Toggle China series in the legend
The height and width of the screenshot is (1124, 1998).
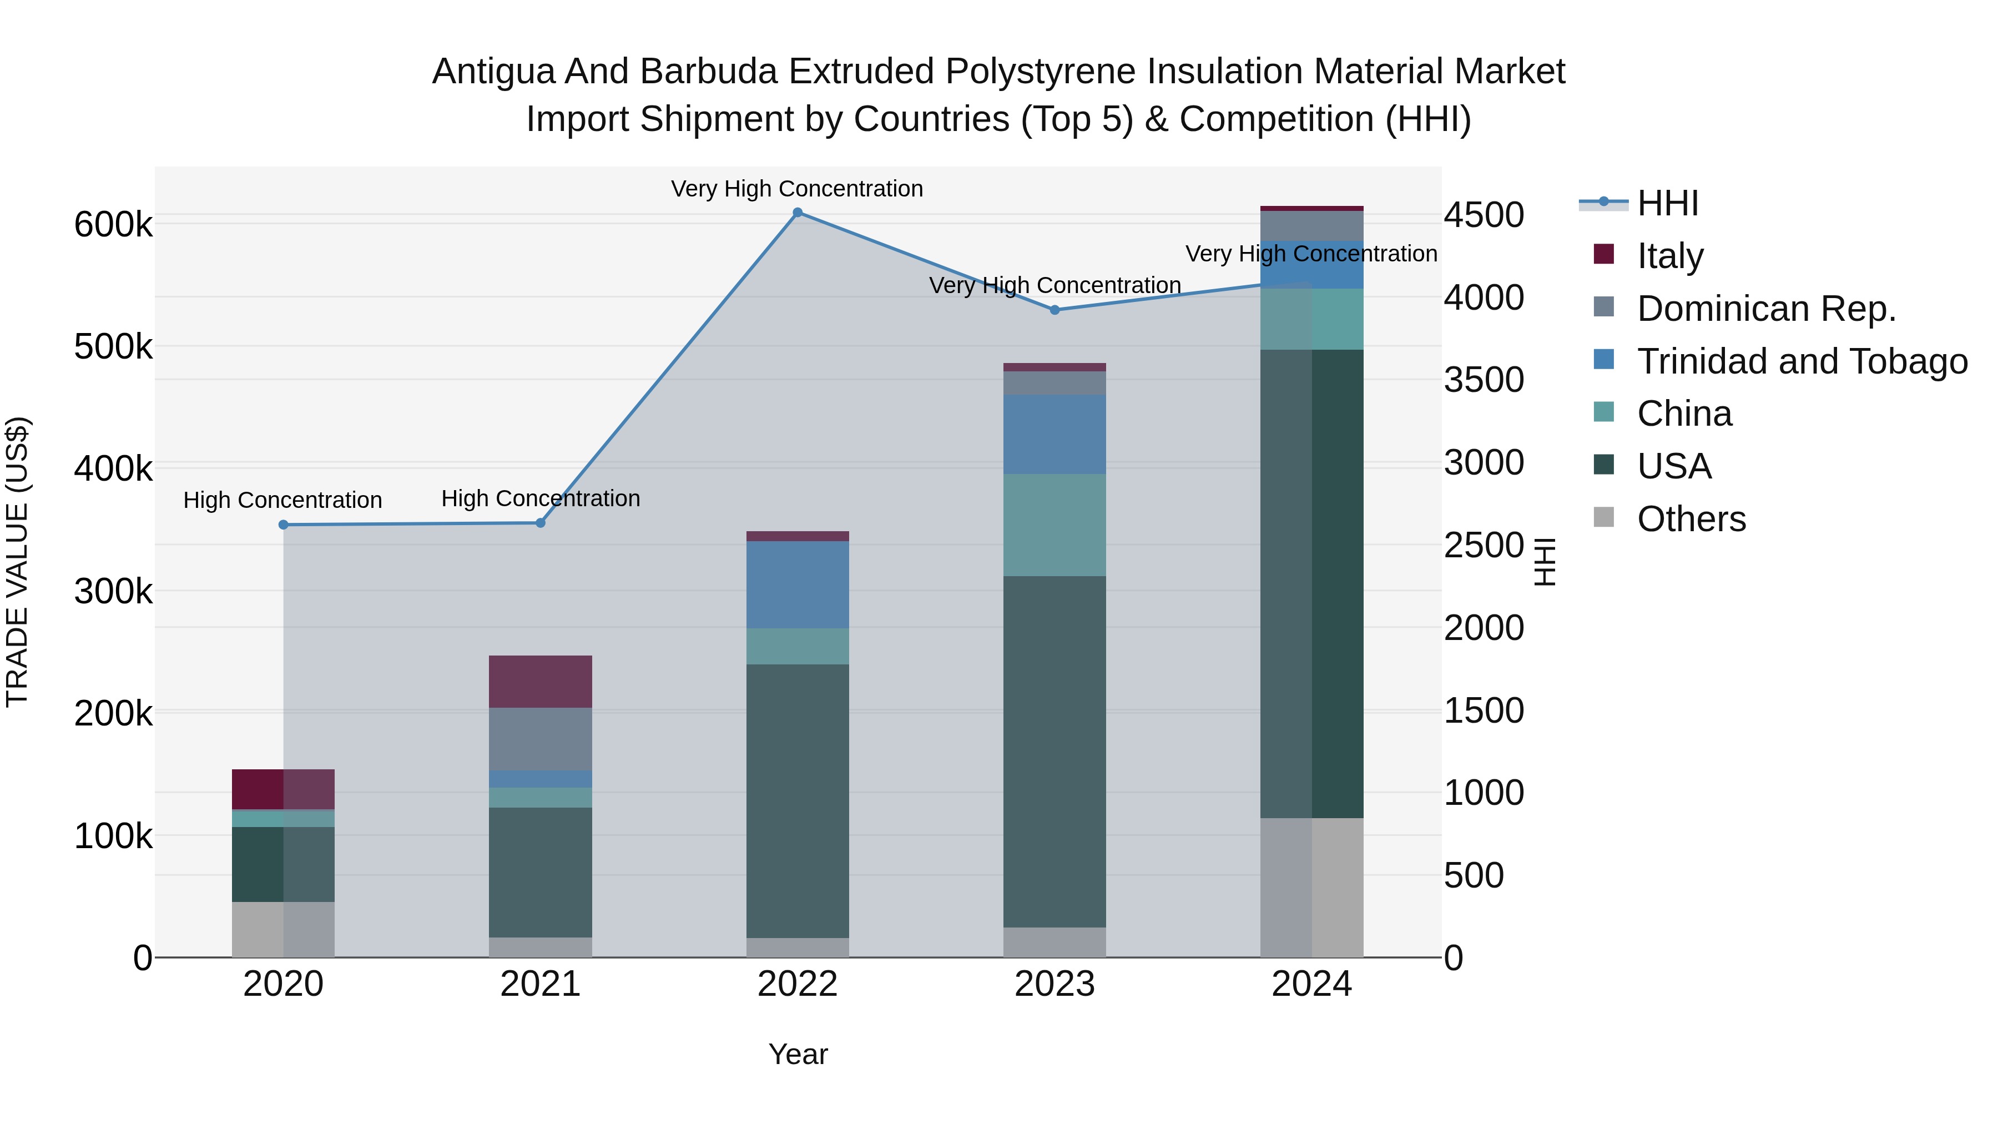pos(1662,414)
